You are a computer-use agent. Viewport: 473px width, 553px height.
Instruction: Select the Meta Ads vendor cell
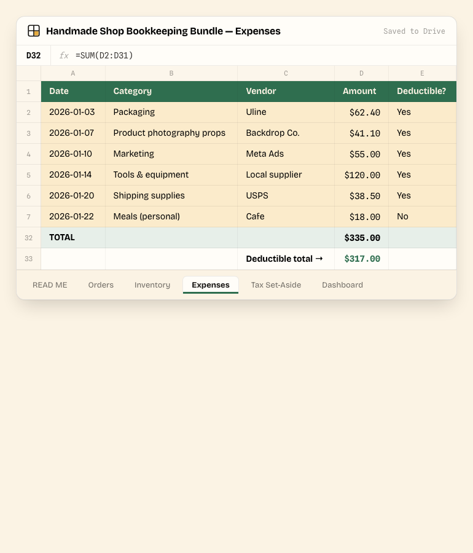pyautogui.click(x=286, y=154)
